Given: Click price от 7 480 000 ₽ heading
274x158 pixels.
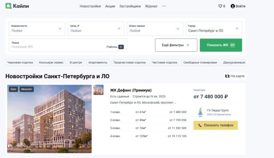Looking at the screenshot, I should tap(211, 97).
